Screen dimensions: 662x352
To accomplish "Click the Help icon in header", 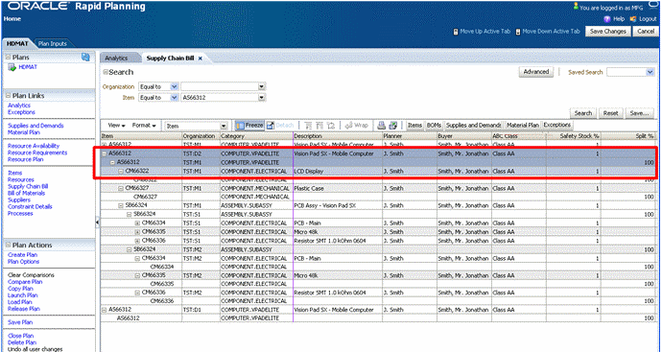I will pyautogui.click(x=607, y=19).
